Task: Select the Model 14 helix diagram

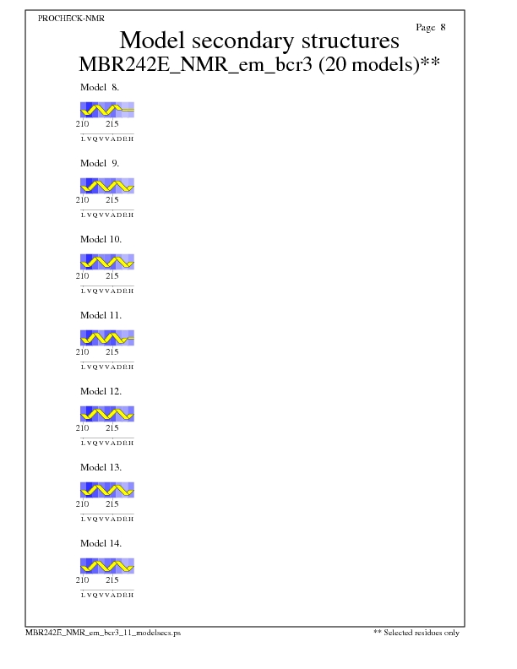Action: point(107,566)
